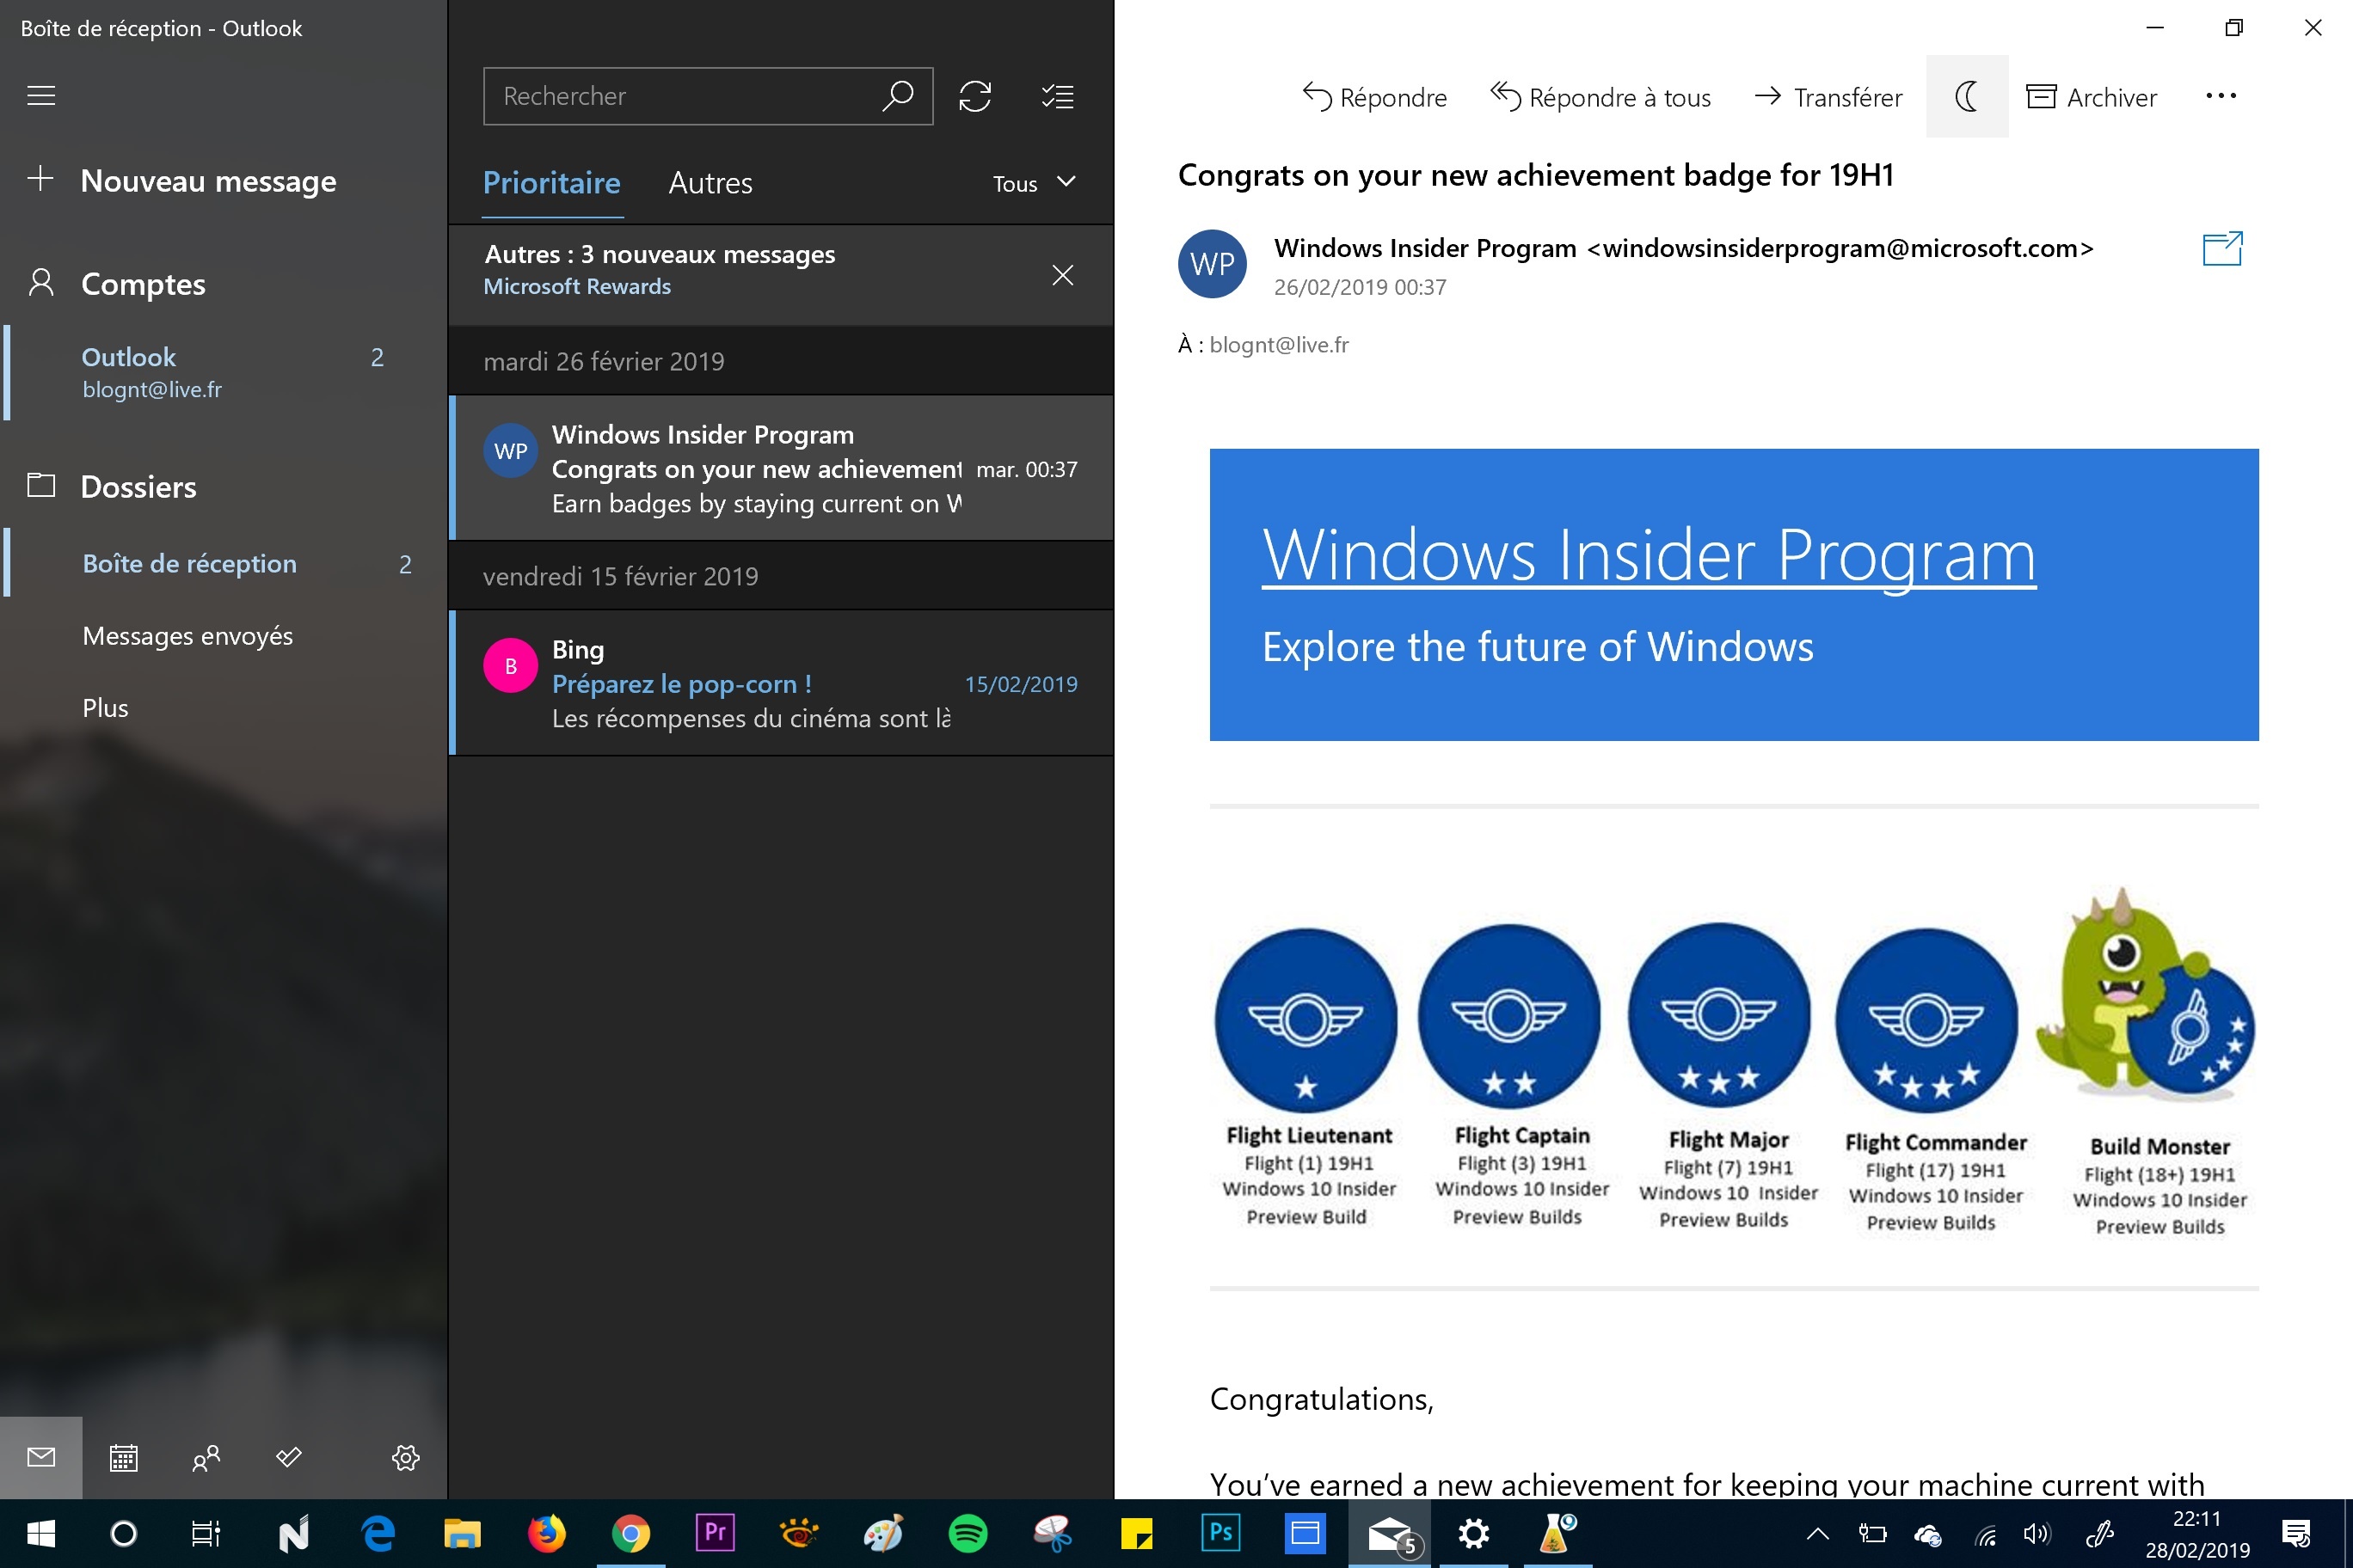Click the Reply button in email toolbar
This screenshot has height=1568, width=2353.
(x=1374, y=96)
